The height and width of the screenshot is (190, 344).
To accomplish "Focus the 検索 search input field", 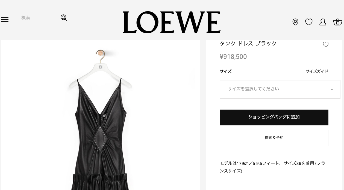I will (x=40, y=18).
